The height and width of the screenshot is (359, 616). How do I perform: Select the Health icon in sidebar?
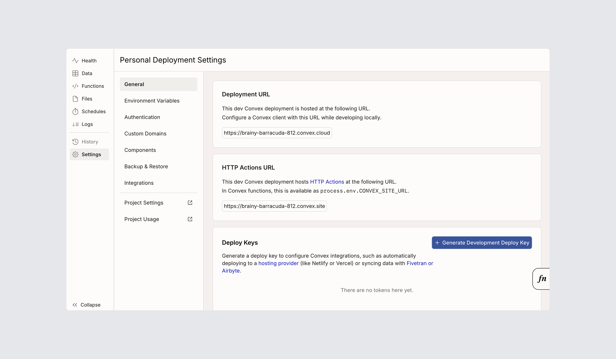click(x=75, y=61)
